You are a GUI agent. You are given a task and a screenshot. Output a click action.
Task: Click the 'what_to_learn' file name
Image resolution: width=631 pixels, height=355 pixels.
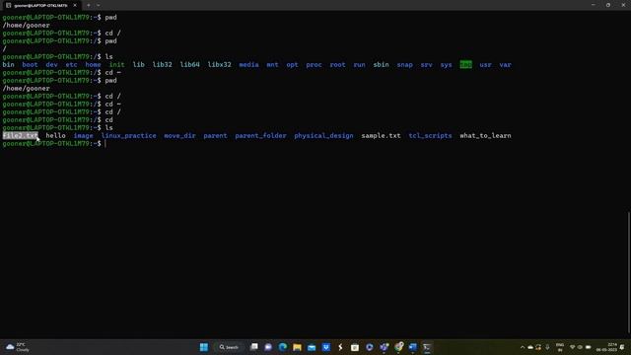pos(485,136)
